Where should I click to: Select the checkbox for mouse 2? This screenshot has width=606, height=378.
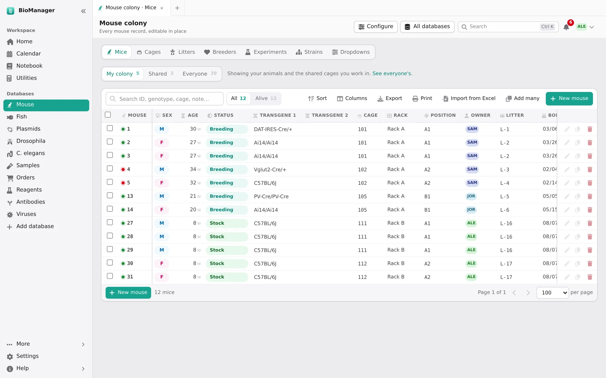click(x=110, y=142)
